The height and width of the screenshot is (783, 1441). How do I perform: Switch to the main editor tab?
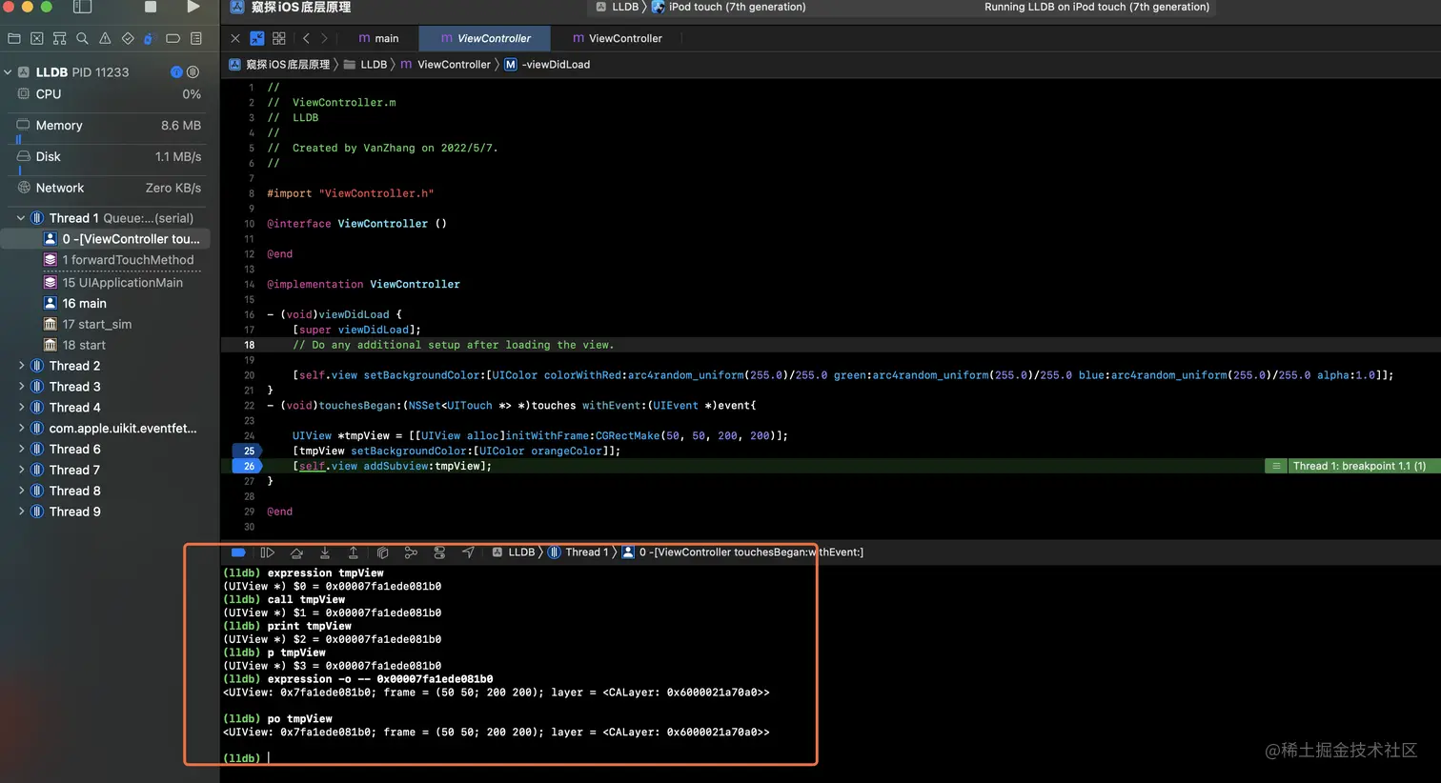(378, 39)
